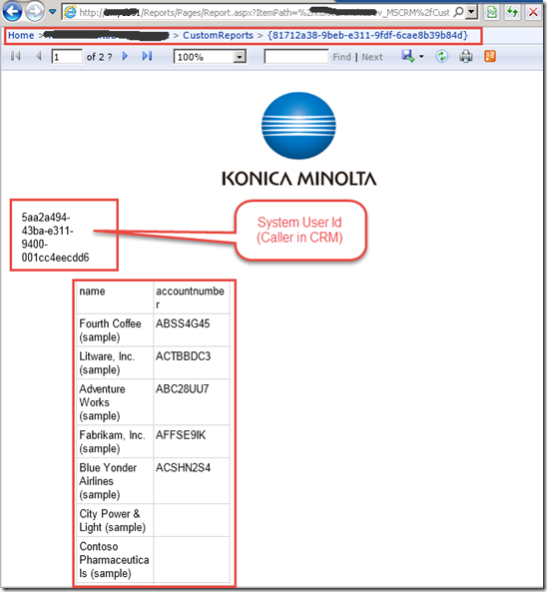Stop loading with the red X
The image size is (547, 592).
pyautogui.click(x=533, y=12)
